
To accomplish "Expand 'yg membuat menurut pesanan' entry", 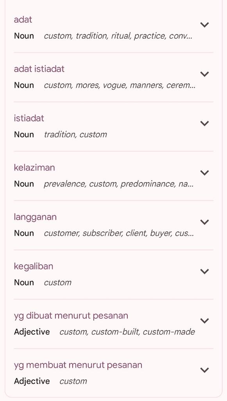I will pyautogui.click(x=204, y=370).
